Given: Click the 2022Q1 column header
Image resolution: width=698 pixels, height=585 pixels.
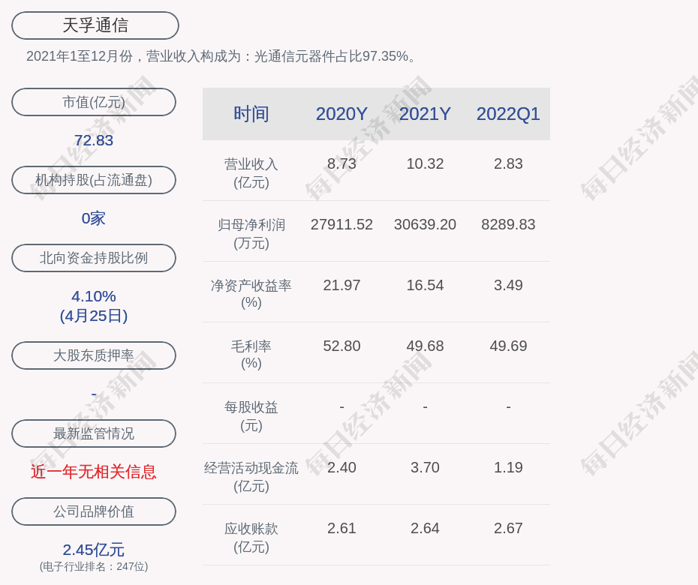Looking at the screenshot, I should coord(508,114).
